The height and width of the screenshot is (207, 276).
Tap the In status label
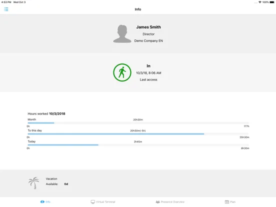click(148, 66)
